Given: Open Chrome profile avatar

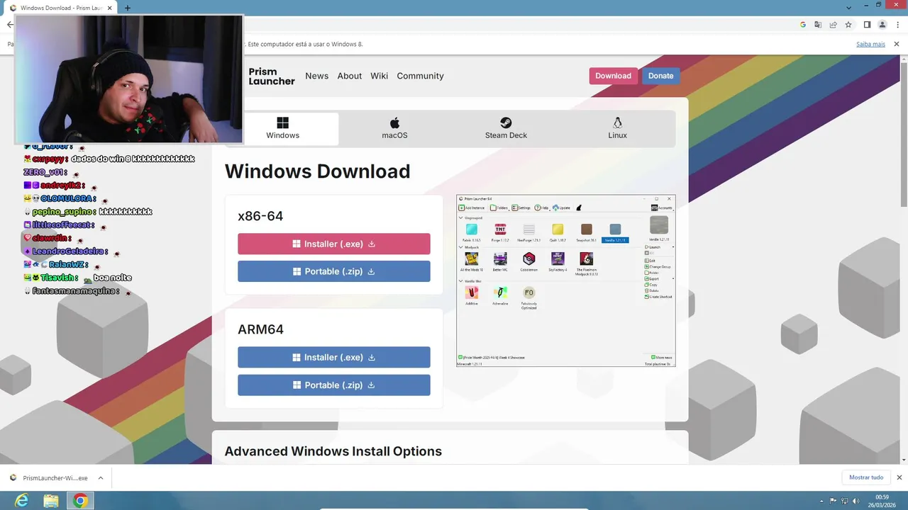Looking at the screenshot, I should click(882, 24).
